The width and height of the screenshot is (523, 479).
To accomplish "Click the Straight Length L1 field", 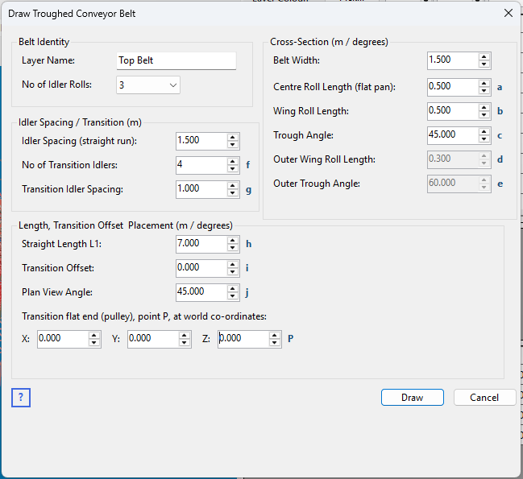I will coord(201,244).
